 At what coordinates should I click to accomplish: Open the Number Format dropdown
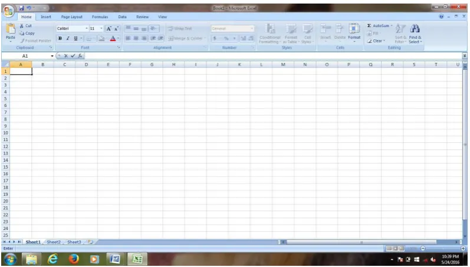(252, 29)
